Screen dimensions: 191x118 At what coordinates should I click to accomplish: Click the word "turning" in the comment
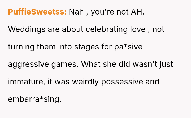[20, 47]
